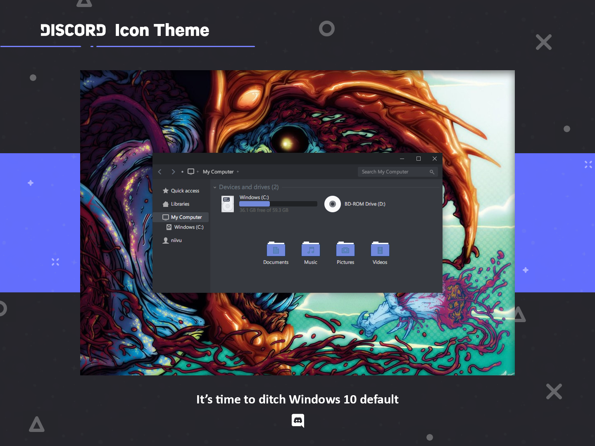Click the My Computer breadcrumb in address bar
The height and width of the screenshot is (446, 595).
click(218, 172)
